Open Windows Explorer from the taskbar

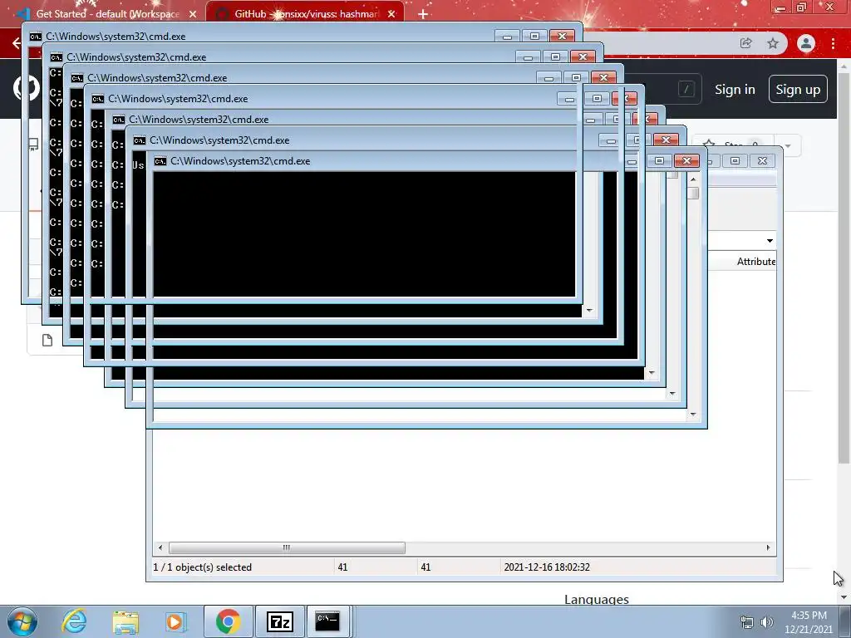pyautogui.click(x=125, y=621)
